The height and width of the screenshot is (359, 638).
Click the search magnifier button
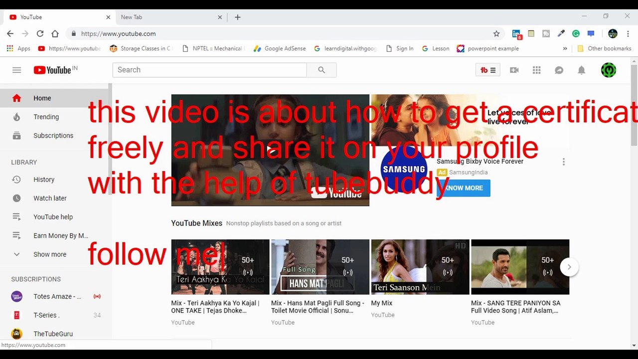tap(321, 70)
